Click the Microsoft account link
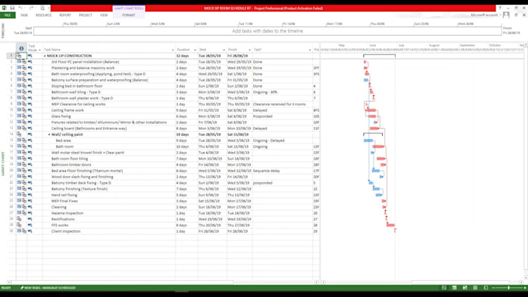528x297 pixels. point(484,16)
